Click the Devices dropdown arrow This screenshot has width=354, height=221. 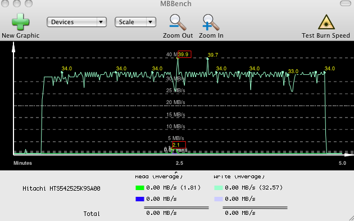coord(101,22)
